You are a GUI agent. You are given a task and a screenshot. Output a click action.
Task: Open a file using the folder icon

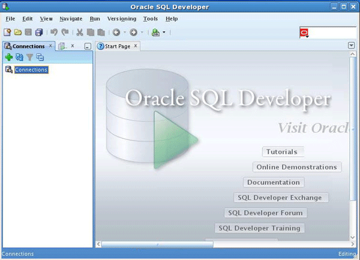(18, 32)
